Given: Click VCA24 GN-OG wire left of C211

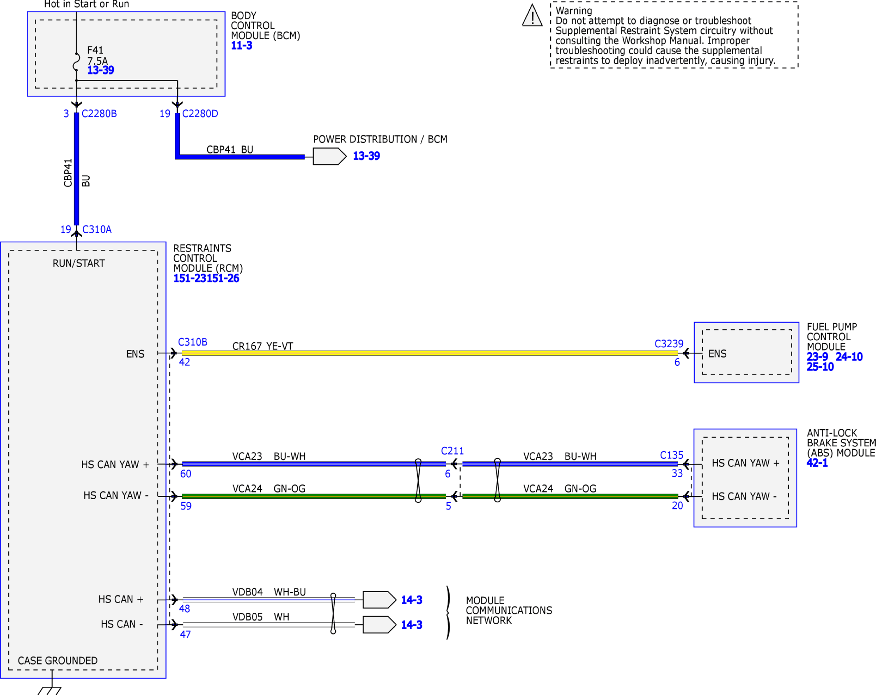Looking at the screenshot, I should click(x=314, y=496).
